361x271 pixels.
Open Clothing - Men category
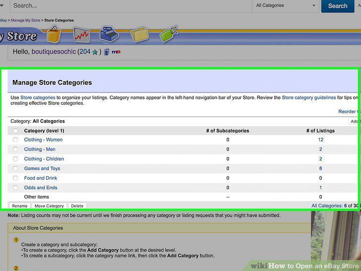40,149
